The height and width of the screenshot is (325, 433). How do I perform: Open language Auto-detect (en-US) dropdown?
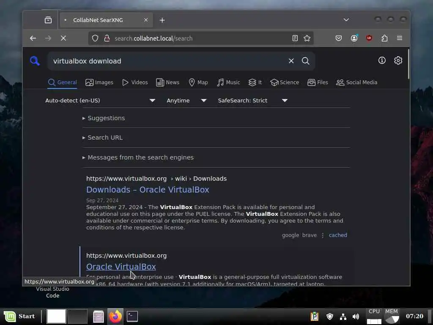[100, 100]
